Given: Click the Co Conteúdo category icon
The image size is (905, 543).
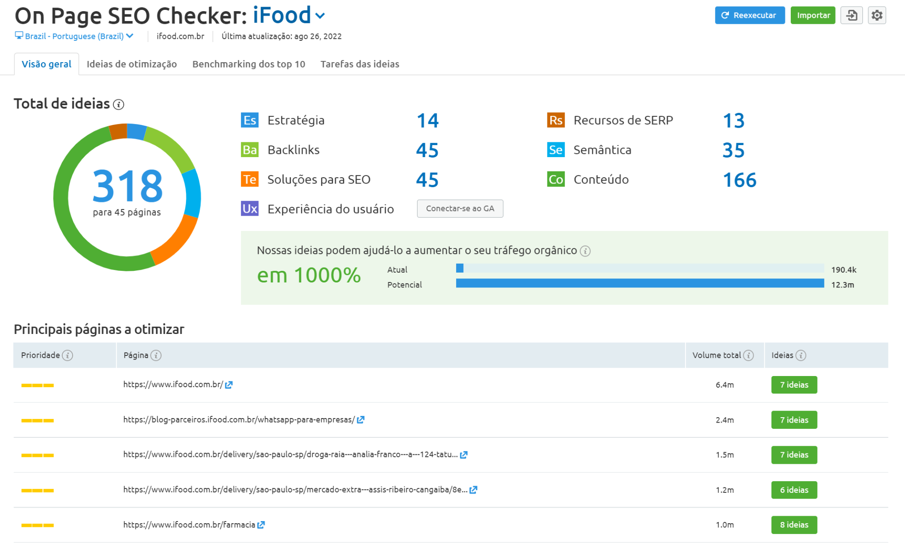Looking at the screenshot, I should pyautogui.click(x=555, y=180).
